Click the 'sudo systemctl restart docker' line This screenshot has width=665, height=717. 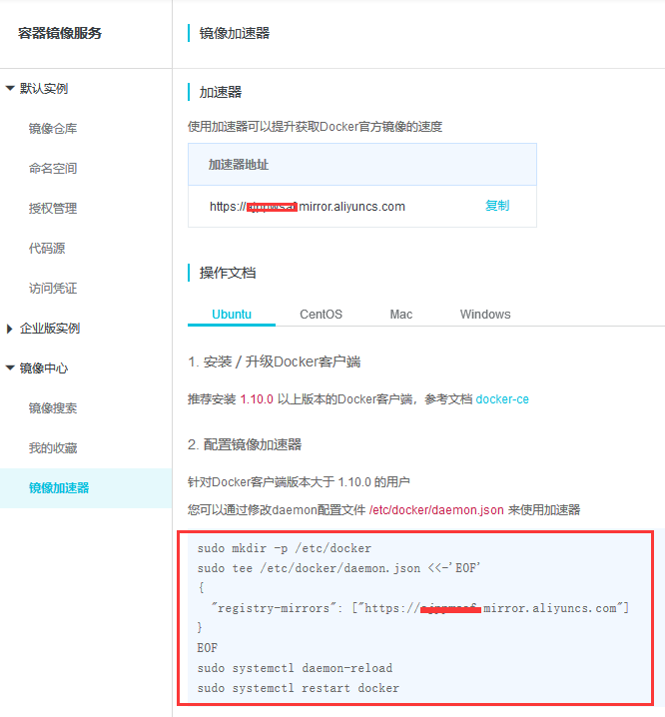tap(299, 688)
